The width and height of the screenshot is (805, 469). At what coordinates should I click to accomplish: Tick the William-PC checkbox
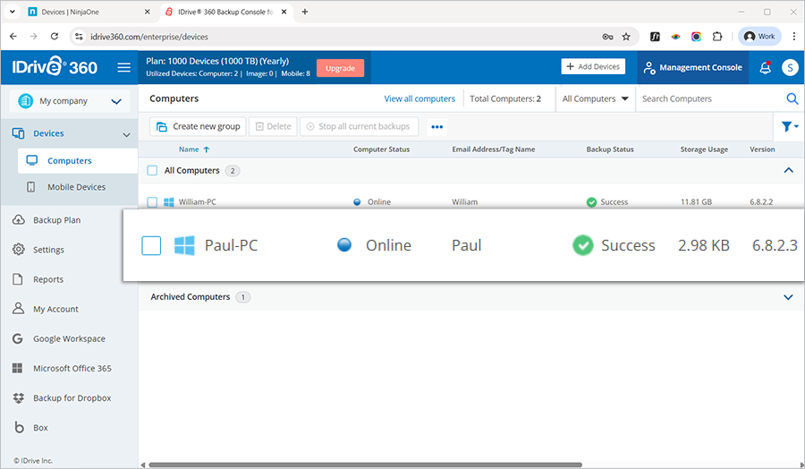[x=152, y=202]
